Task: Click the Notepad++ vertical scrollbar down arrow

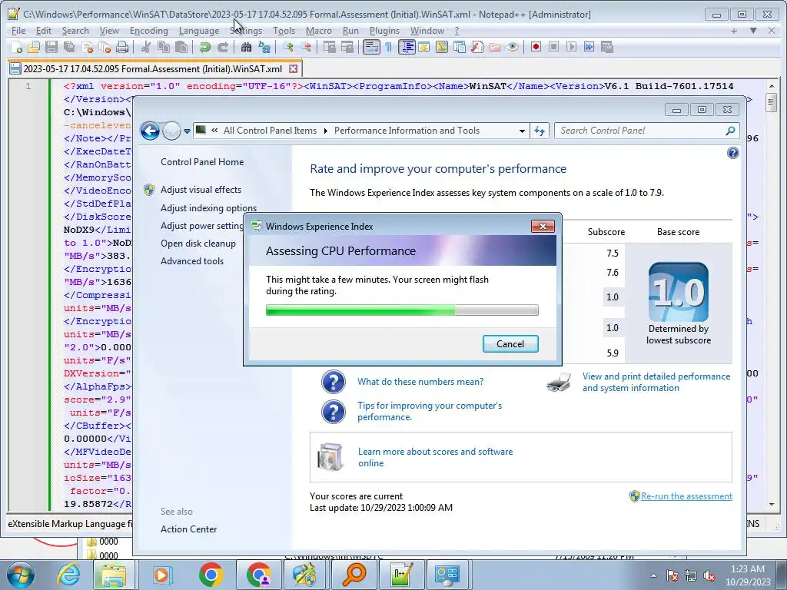Action: coord(772,504)
